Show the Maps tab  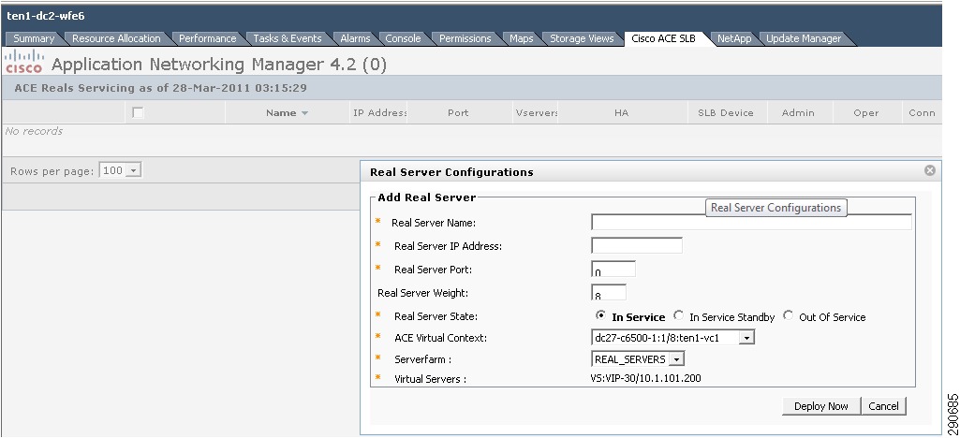tap(521, 38)
